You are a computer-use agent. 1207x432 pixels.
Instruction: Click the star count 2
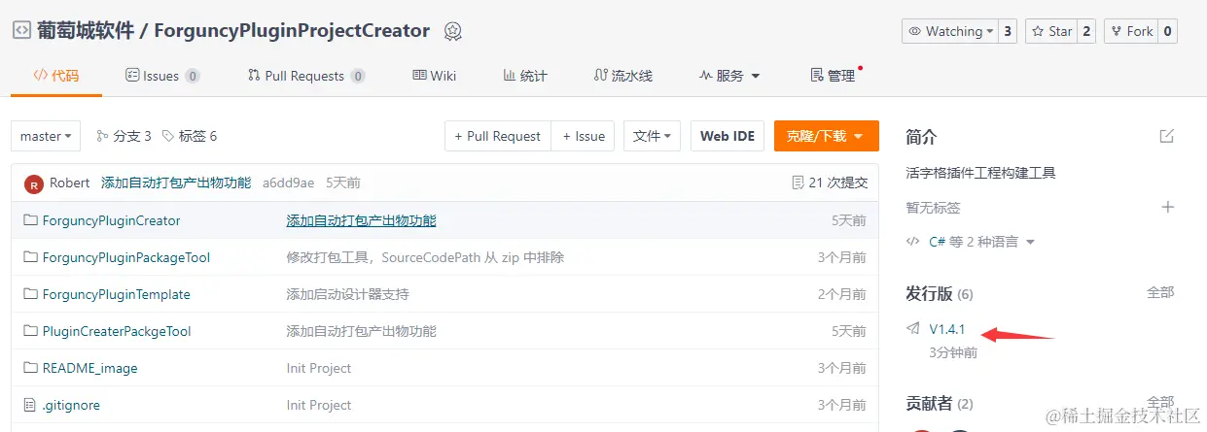pyautogui.click(x=1085, y=31)
